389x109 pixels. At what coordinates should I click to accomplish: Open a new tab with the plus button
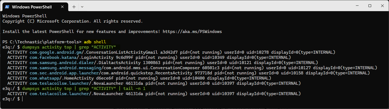point(74,6)
